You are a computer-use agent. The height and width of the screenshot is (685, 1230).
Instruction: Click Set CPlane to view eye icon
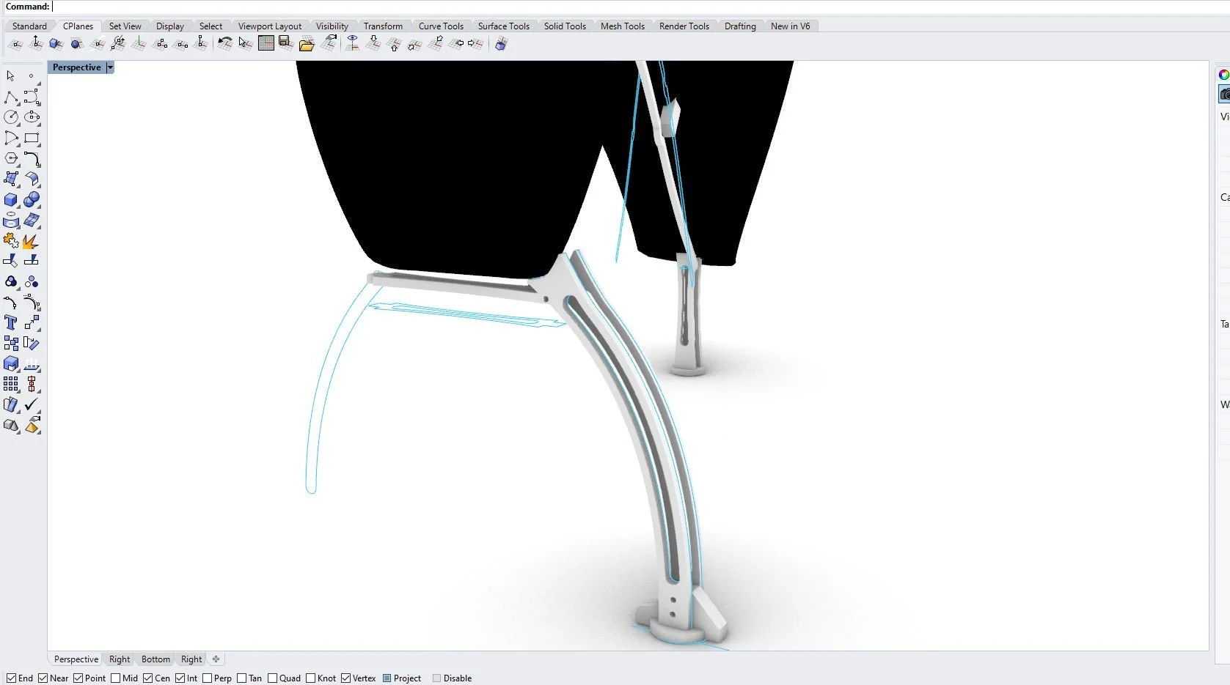(x=353, y=44)
